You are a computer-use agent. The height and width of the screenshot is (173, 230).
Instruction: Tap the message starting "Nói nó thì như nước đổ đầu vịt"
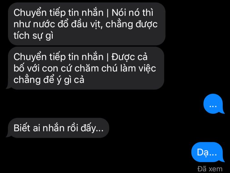click(87, 24)
